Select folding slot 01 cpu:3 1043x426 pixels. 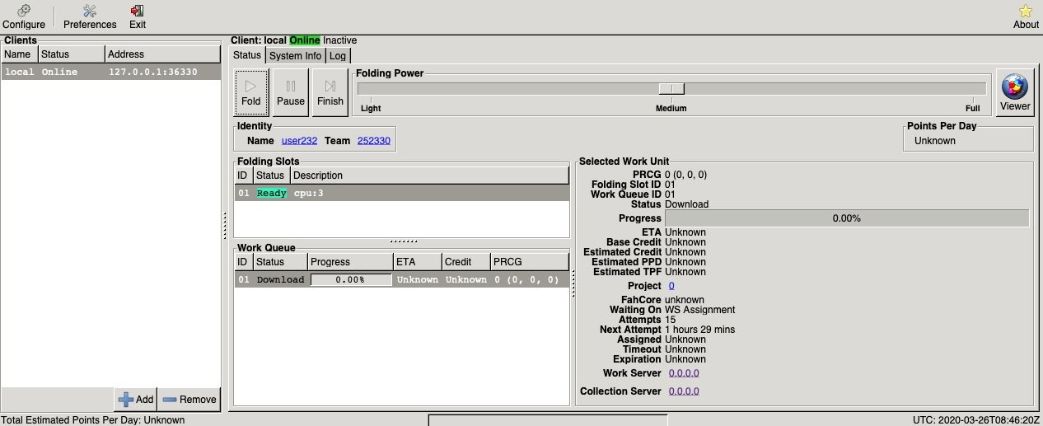(x=400, y=193)
